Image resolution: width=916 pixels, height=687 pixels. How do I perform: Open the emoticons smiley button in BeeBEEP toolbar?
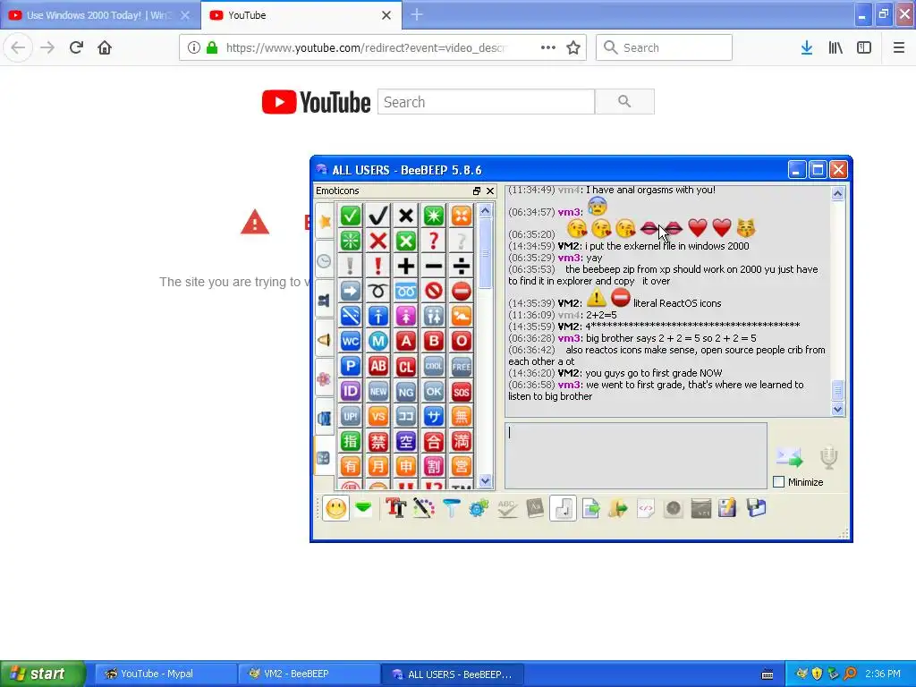coord(336,508)
